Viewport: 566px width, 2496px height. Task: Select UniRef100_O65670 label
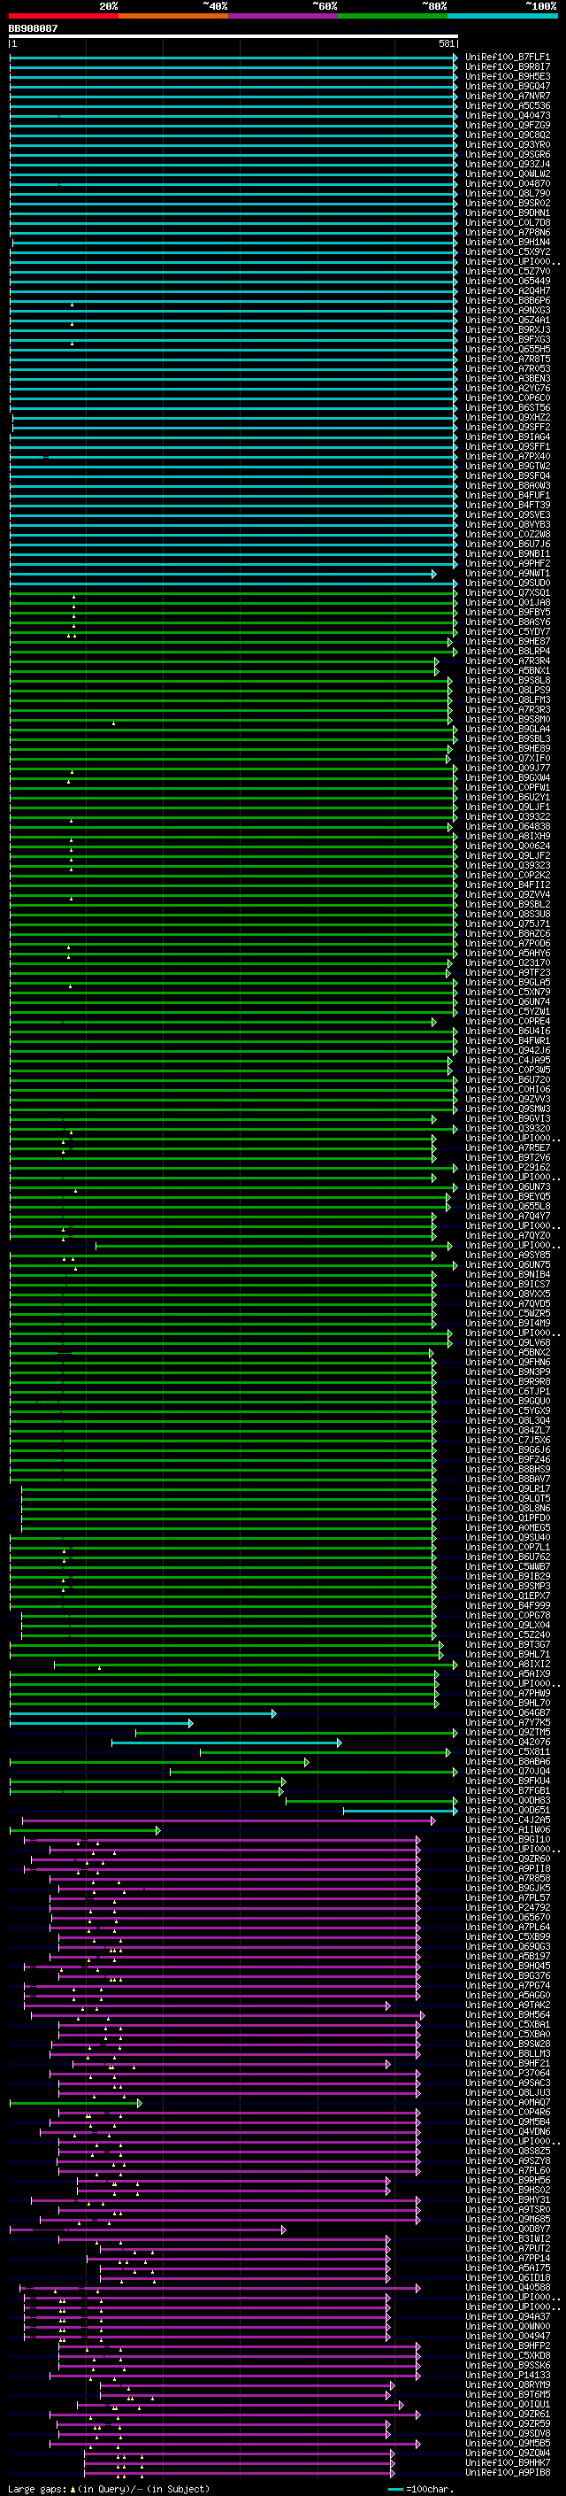508,1917
